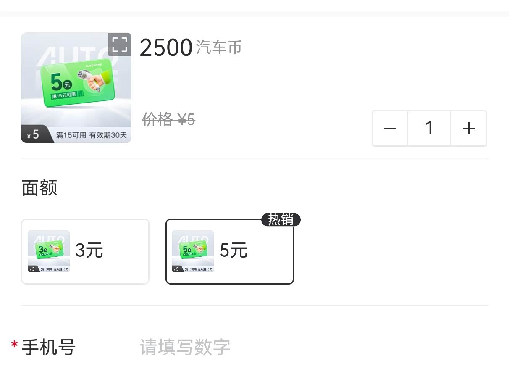Viewport: 509px width, 382px height.
Task: Expand product image with fullscreen icon
Action: pos(120,45)
